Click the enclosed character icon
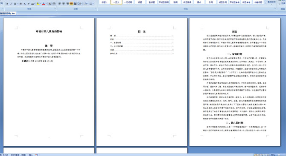 pos(54,4)
